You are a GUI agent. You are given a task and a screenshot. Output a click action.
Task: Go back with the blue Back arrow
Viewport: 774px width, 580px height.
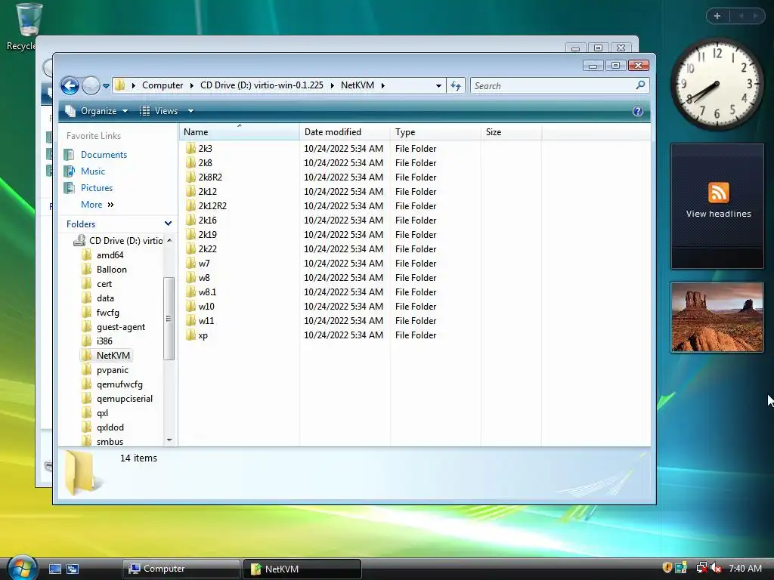(x=70, y=86)
